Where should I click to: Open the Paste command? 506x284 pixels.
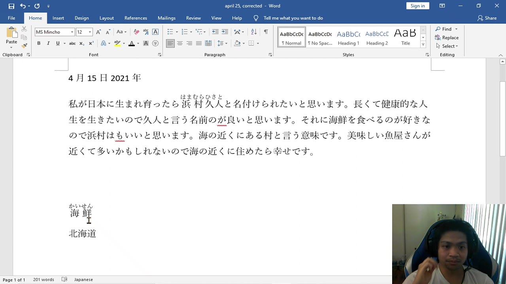click(x=11, y=37)
